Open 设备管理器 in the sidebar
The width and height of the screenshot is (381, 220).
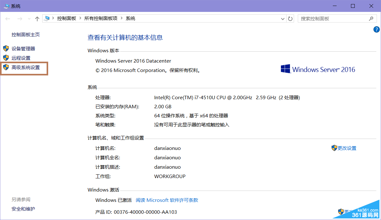[x=23, y=49]
